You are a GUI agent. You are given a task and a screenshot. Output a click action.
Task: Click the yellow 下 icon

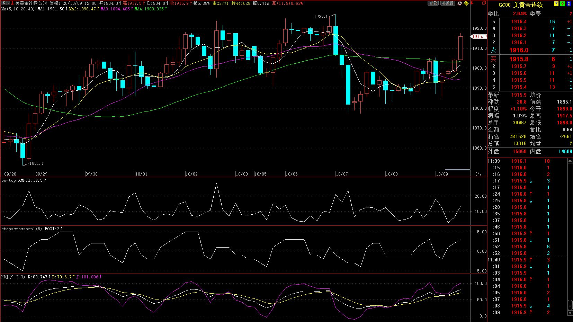[556, 4]
